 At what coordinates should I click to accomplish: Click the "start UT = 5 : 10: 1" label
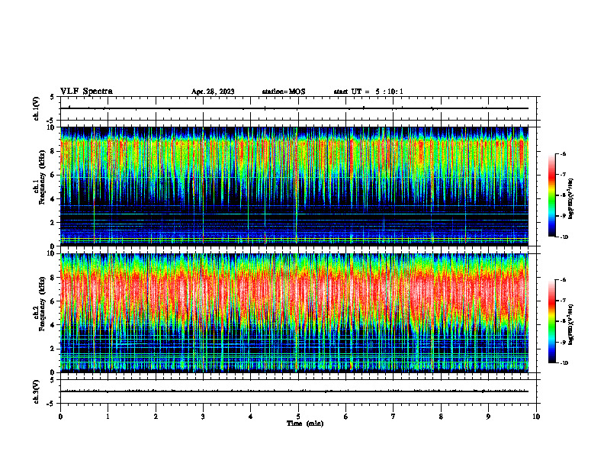(368, 92)
